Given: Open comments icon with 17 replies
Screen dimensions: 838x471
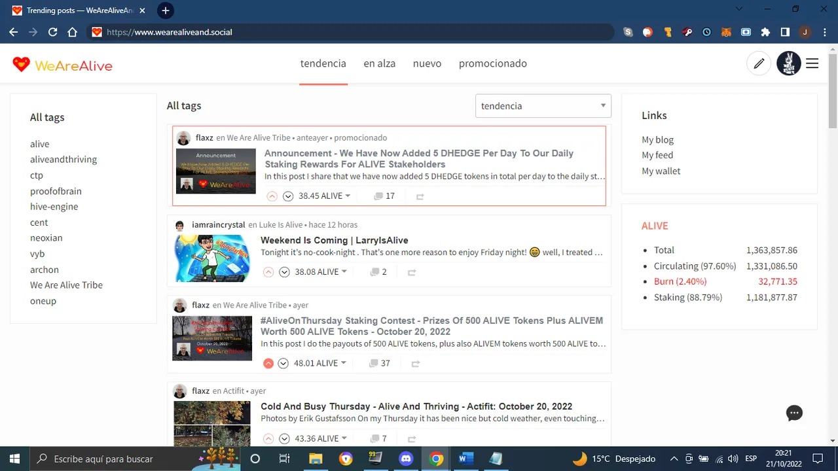Looking at the screenshot, I should tap(378, 196).
